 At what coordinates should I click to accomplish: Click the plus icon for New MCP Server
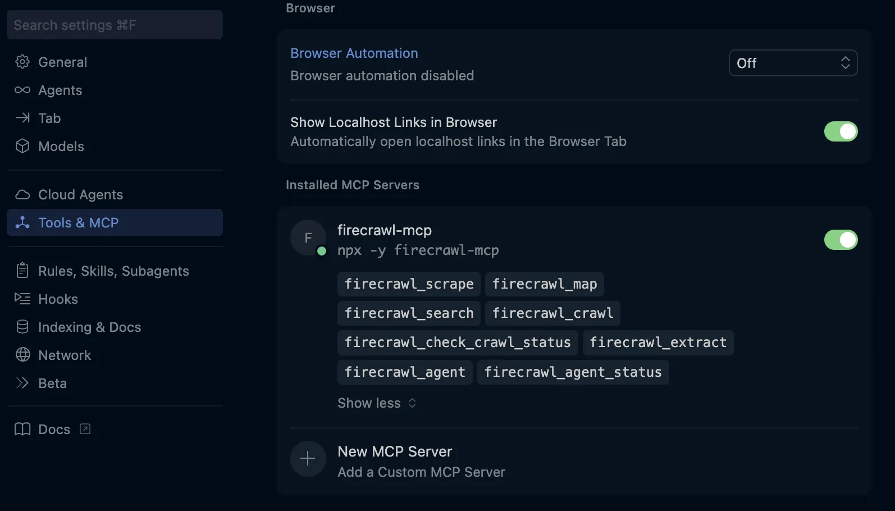click(308, 459)
